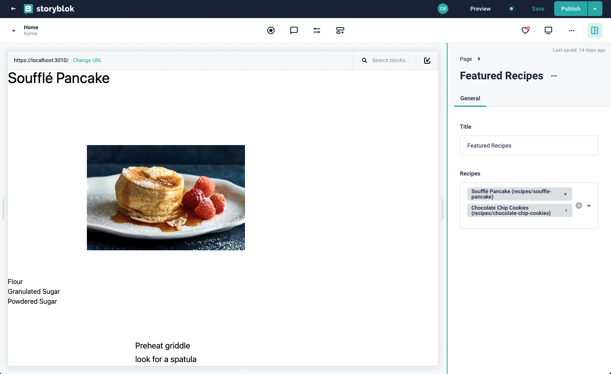Publish the story

[x=571, y=9]
